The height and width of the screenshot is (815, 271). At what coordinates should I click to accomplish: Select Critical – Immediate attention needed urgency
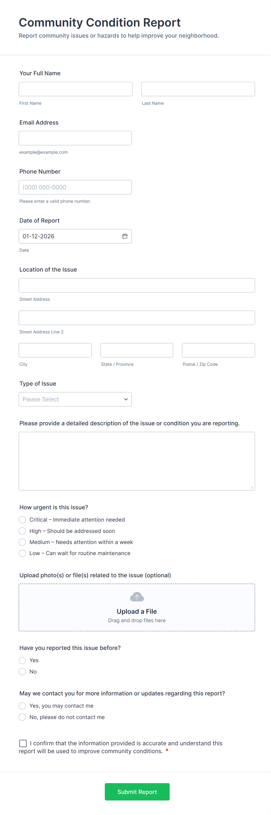click(x=22, y=520)
